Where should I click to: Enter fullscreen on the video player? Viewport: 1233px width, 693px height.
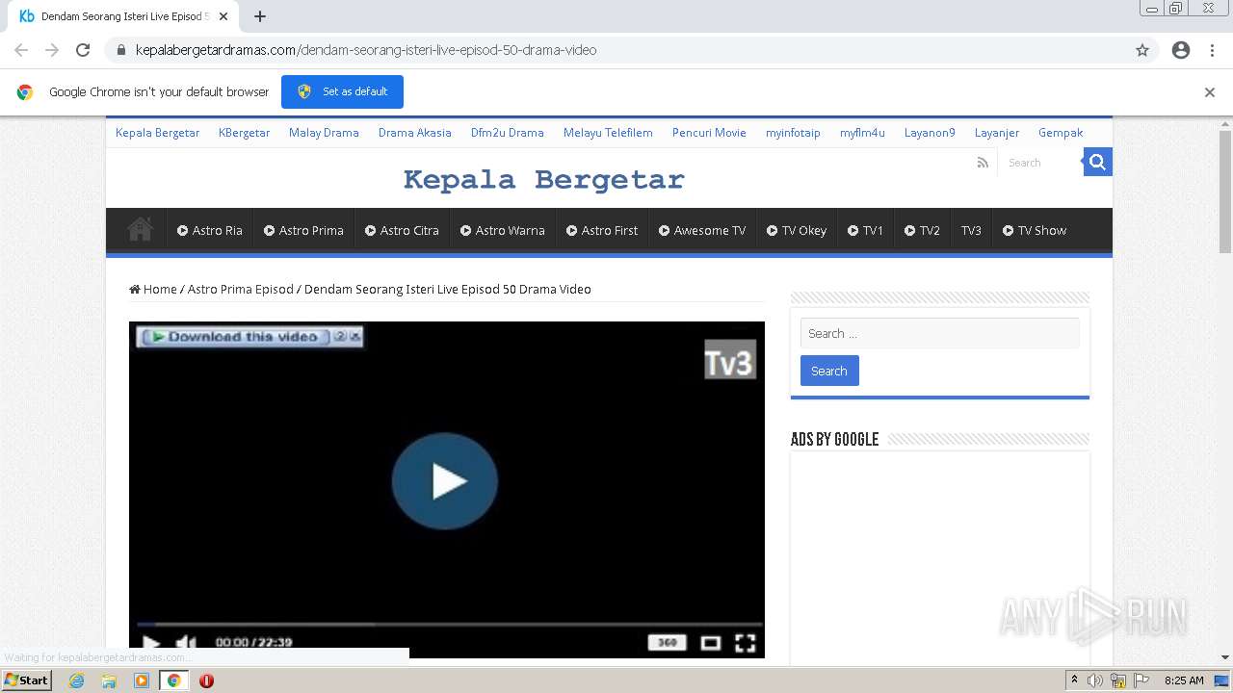(x=745, y=642)
